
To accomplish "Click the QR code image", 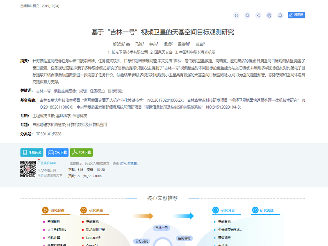I will [28, 169].
